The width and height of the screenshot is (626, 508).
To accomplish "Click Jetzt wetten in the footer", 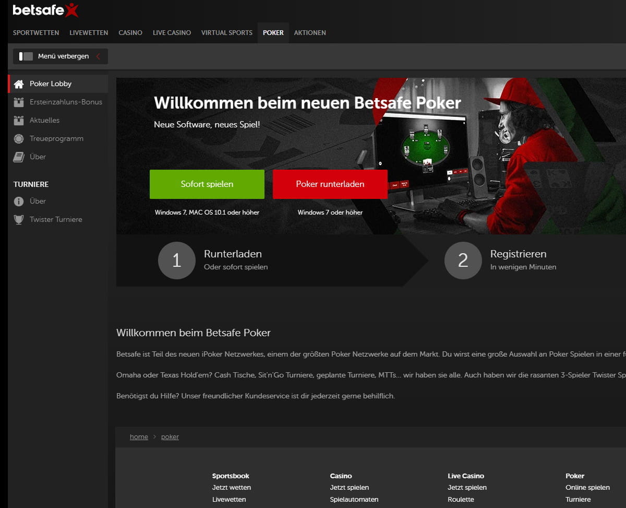I will pos(232,487).
